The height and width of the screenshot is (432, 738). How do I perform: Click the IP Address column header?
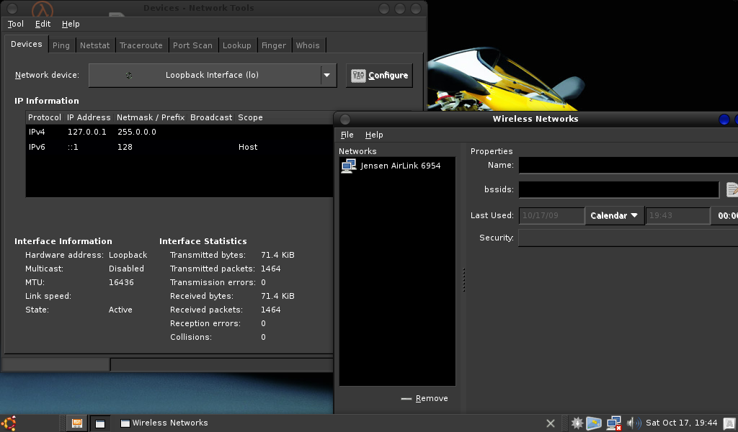(89, 117)
